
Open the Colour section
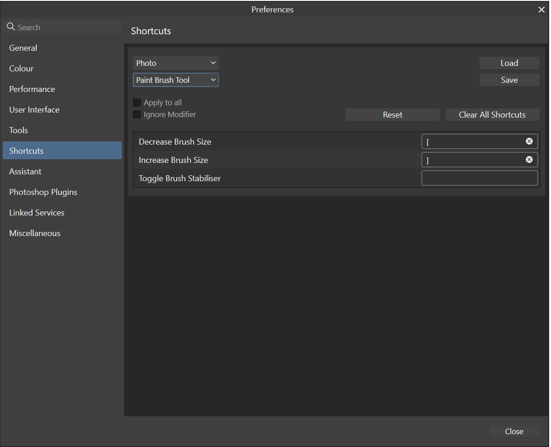[x=21, y=68]
